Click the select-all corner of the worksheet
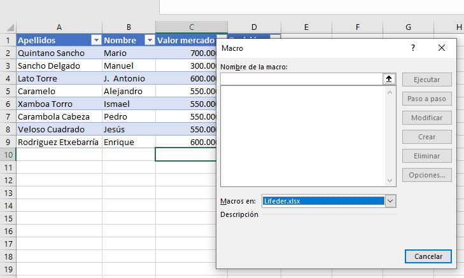464x278 pixels. pos(8,27)
